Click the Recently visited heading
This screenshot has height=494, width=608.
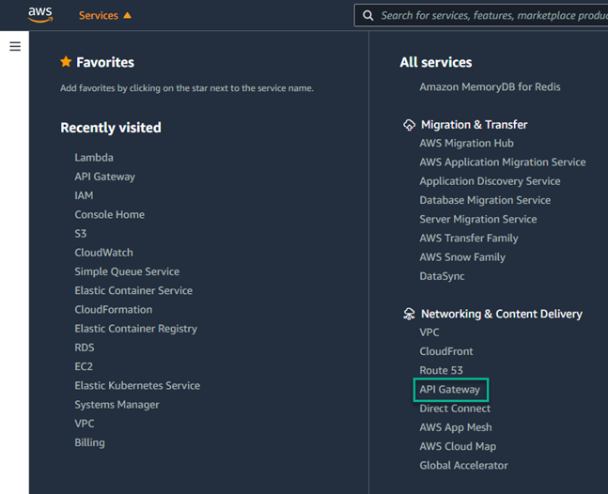coord(111,128)
